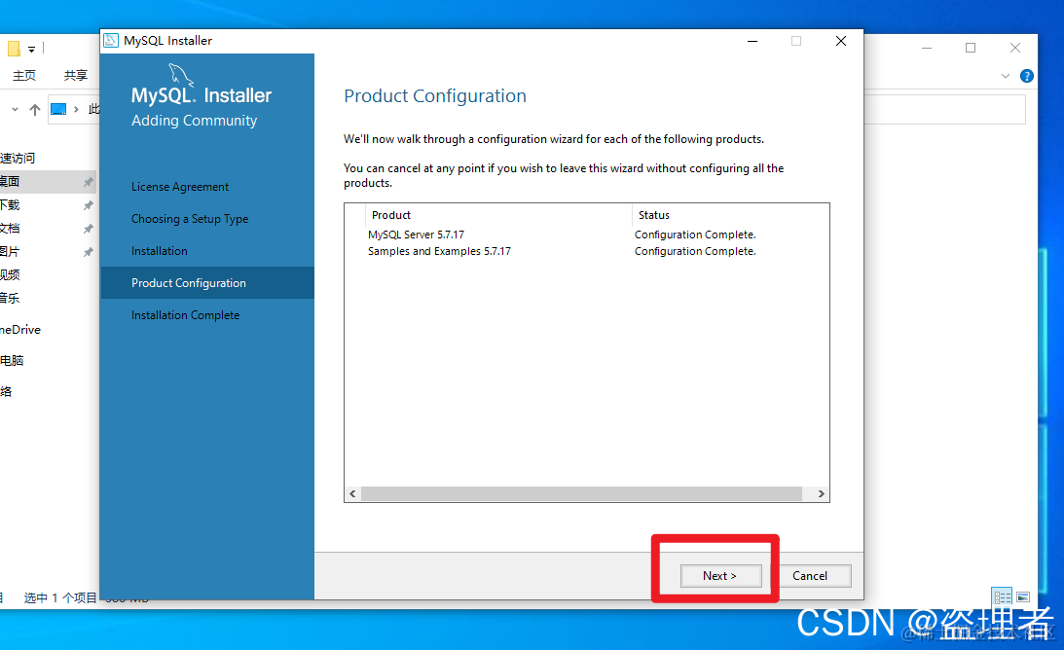Click the This PC icon in address bar
Screen dimensions: 1064x650
click(x=58, y=109)
